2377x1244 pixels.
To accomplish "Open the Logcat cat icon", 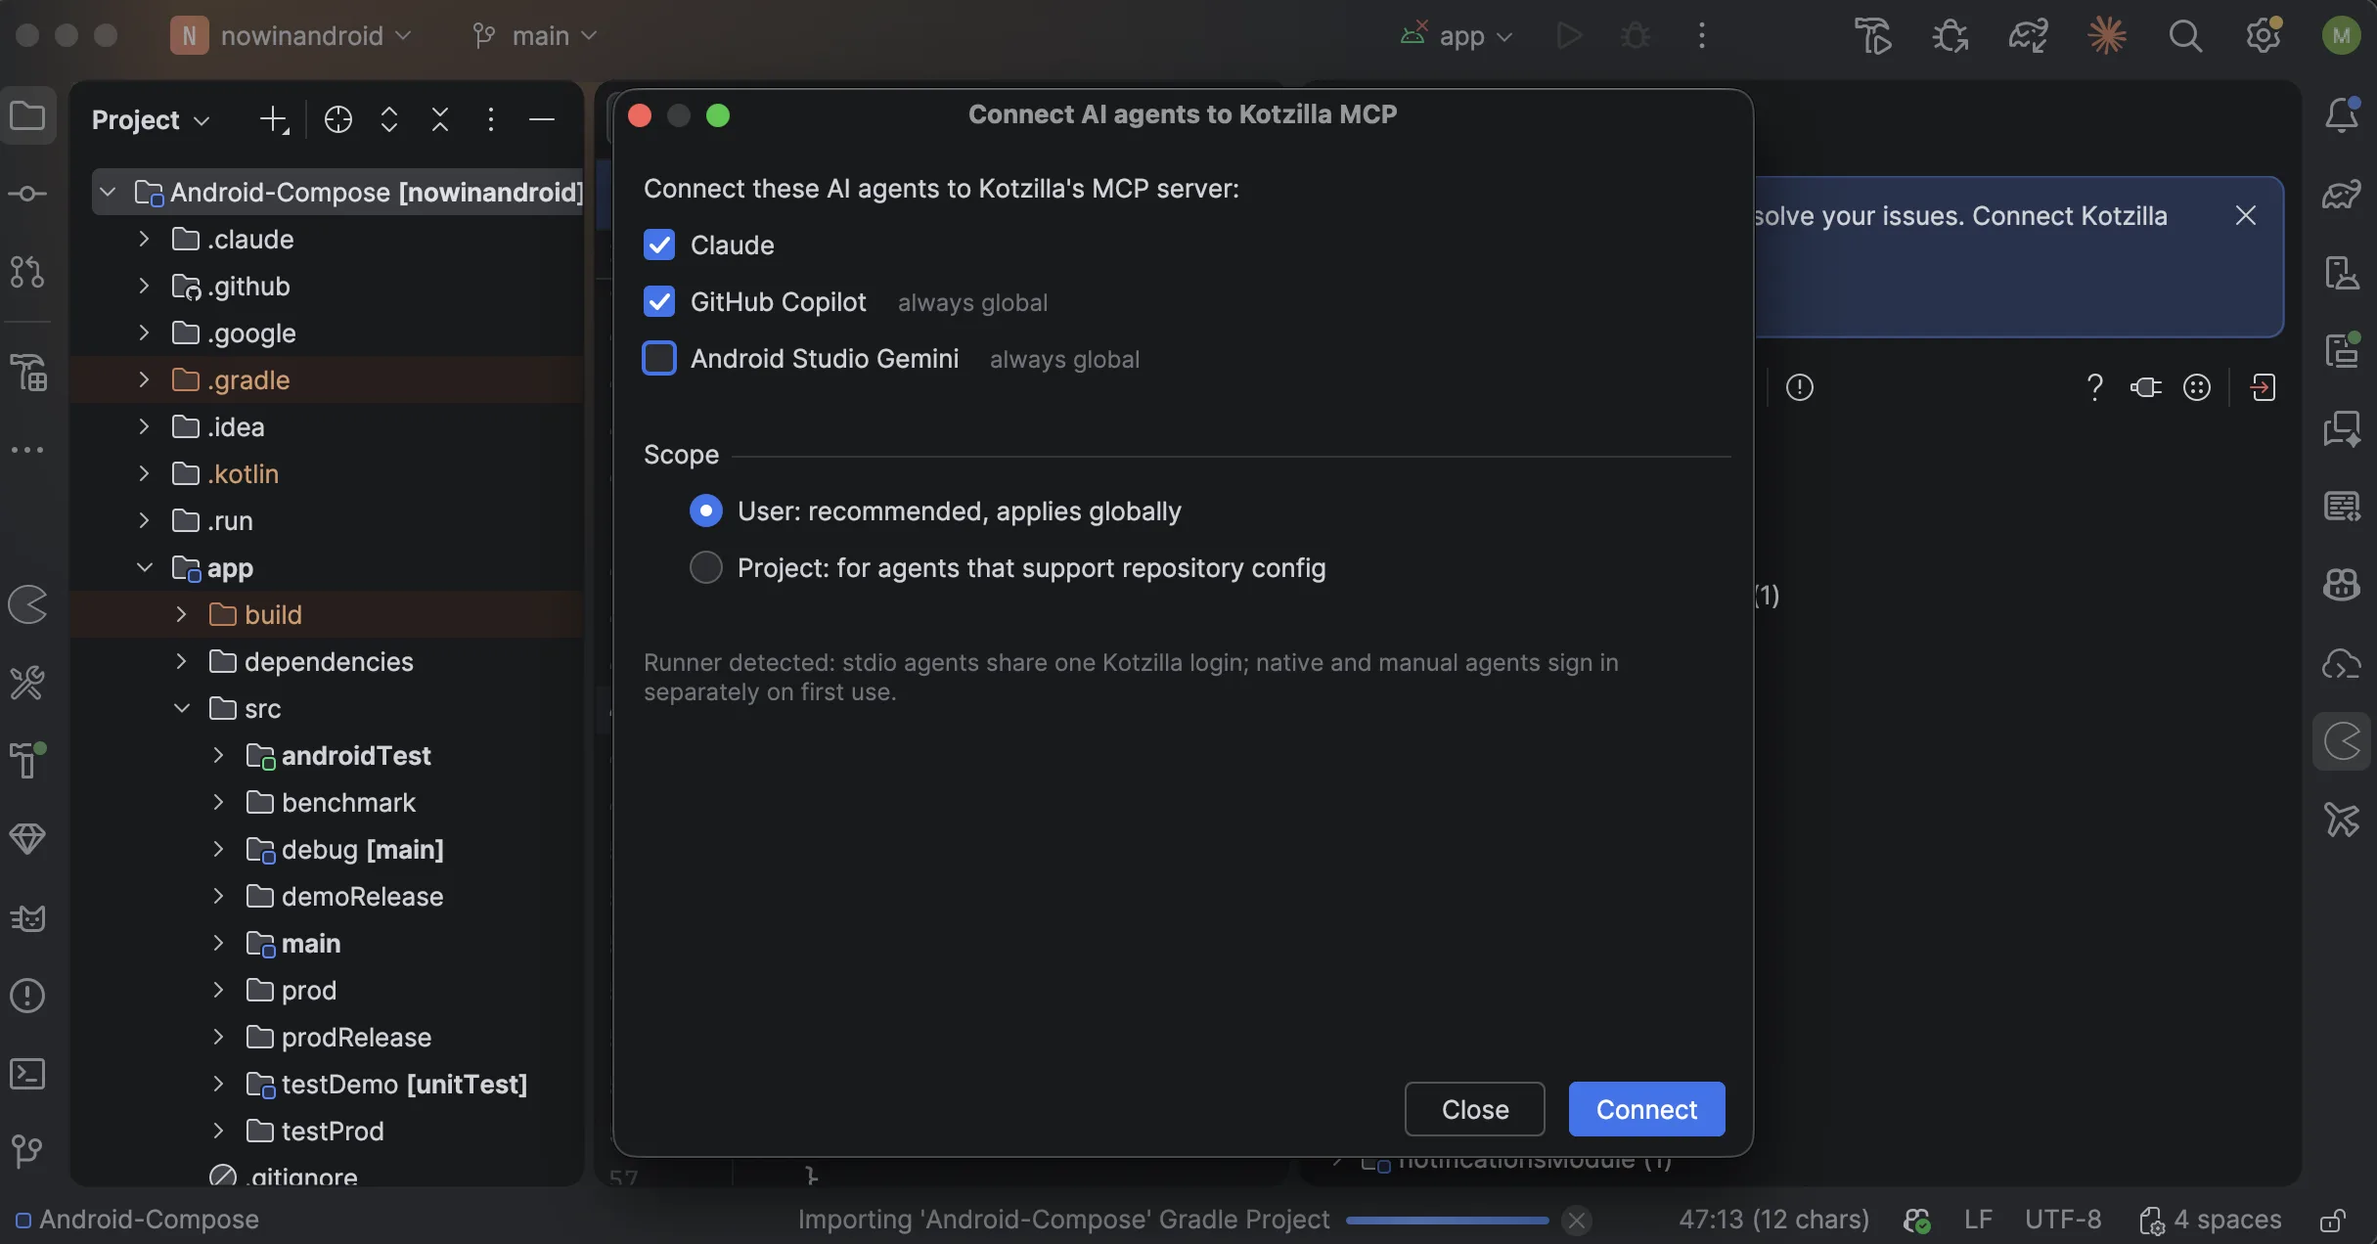I will (x=27, y=918).
